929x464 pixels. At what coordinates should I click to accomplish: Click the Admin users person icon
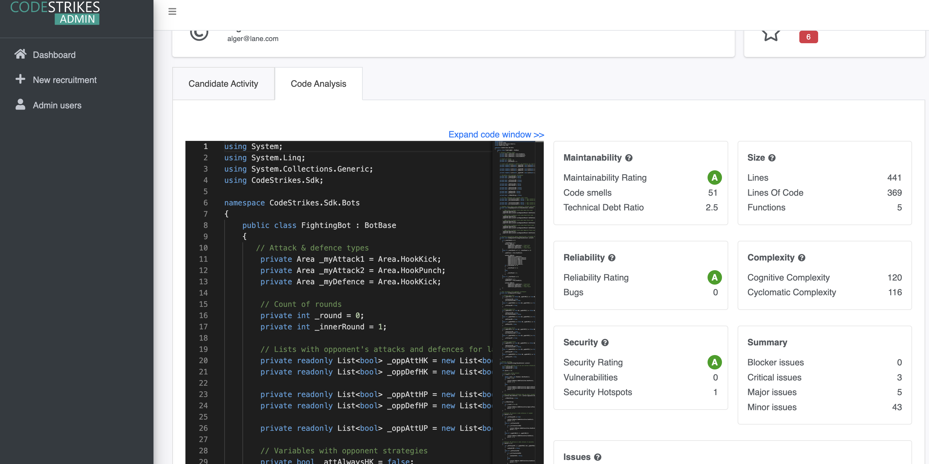(21, 105)
